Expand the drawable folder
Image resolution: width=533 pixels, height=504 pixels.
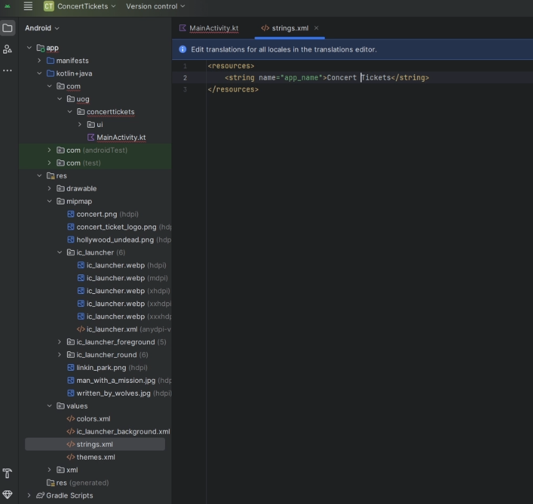(50, 188)
